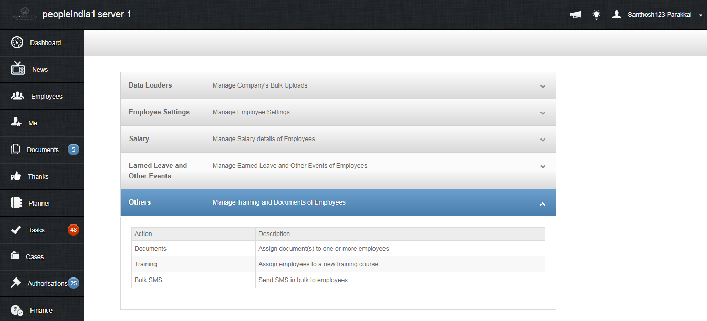Click the Description column header
The image size is (707, 321).
(274, 233)
